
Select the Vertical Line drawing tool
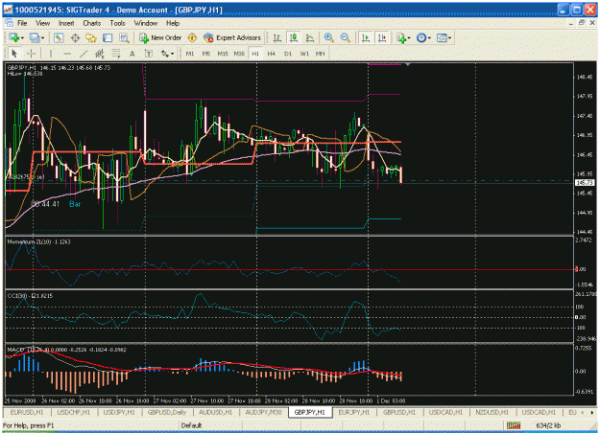(51, 54)
